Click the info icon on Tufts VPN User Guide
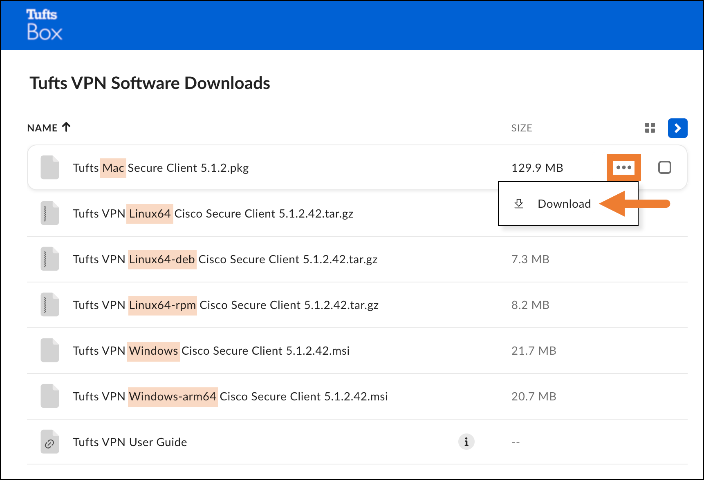This screenshot has height=480, width=704. click(466, 441)
